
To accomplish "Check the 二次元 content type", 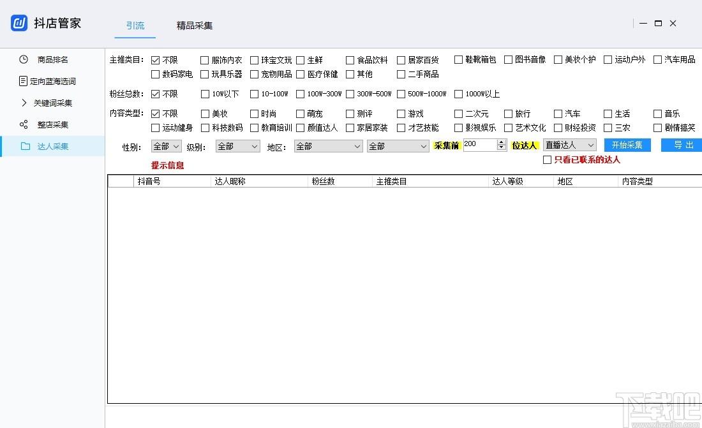I will click(458, 114).
